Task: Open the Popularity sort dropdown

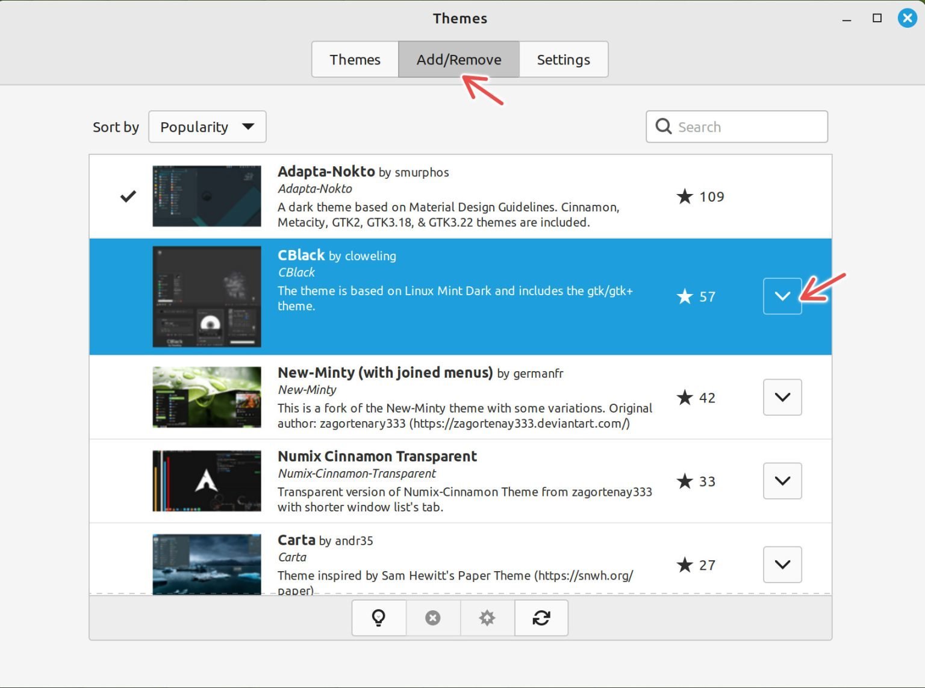Action: coord(207,127)
